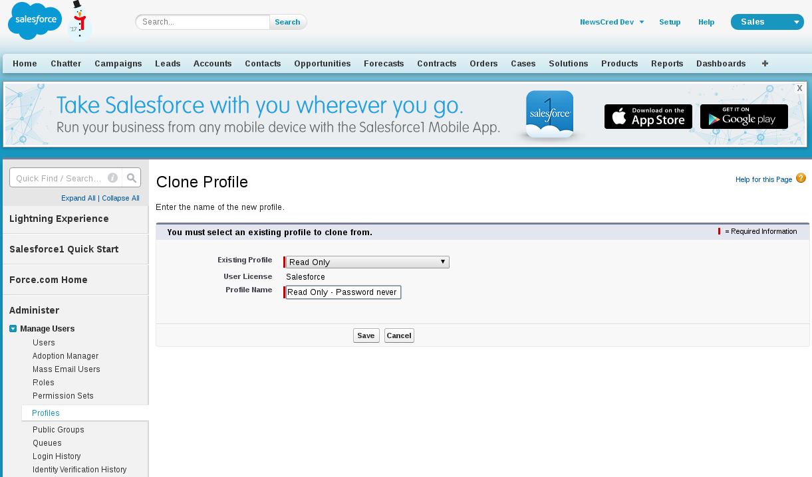Open Adoption Manager in sidebar
The image size is (812, 477).
point(65,356)
